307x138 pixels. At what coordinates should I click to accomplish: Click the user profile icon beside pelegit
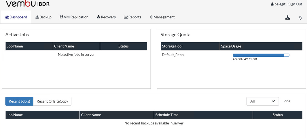272,4
